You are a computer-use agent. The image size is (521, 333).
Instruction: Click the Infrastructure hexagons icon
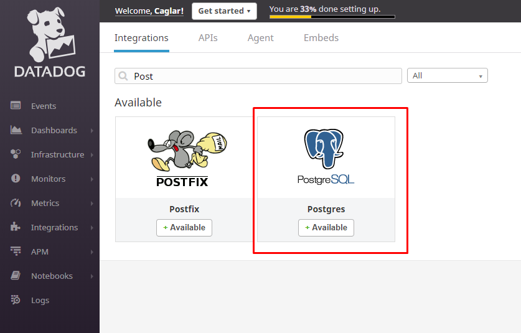[16, 154]
